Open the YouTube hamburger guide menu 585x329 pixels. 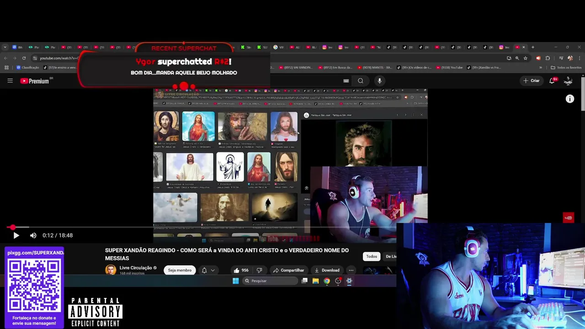point(10,81)
